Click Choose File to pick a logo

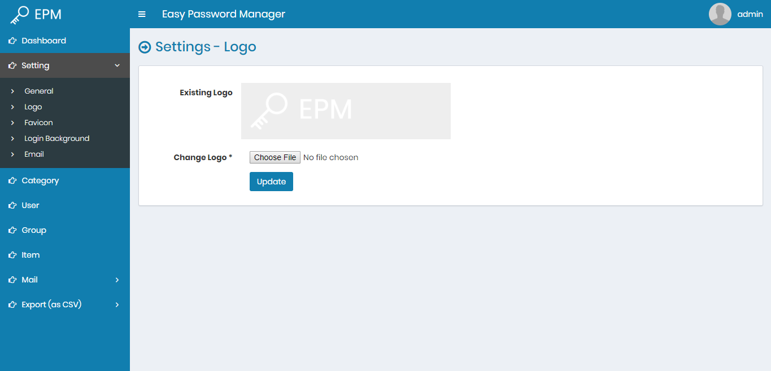pos(275,157)
